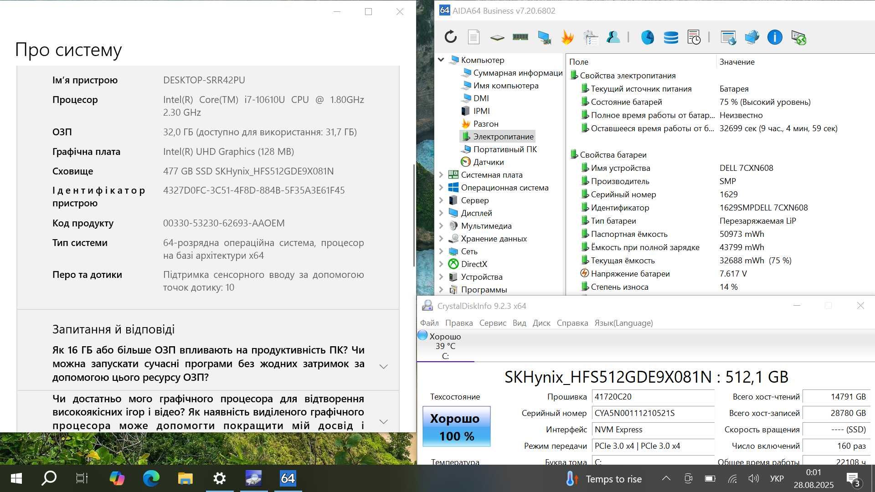875x492 pixels.
Task: Select the Электропитание tree item
Action: point(503,136)
